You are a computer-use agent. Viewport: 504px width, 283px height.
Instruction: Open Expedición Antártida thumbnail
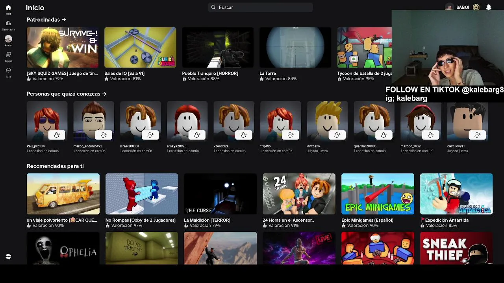coord(456,194)
